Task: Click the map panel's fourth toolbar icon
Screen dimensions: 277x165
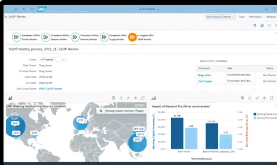Action: pyautogui.click(x=135, y=98)
